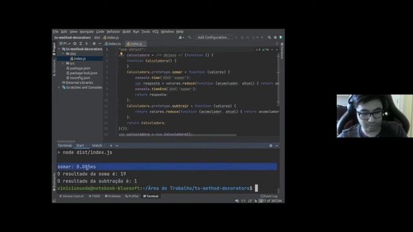Open the Refactor menu
The image size is (413, 232).
[x=114, y=32]
